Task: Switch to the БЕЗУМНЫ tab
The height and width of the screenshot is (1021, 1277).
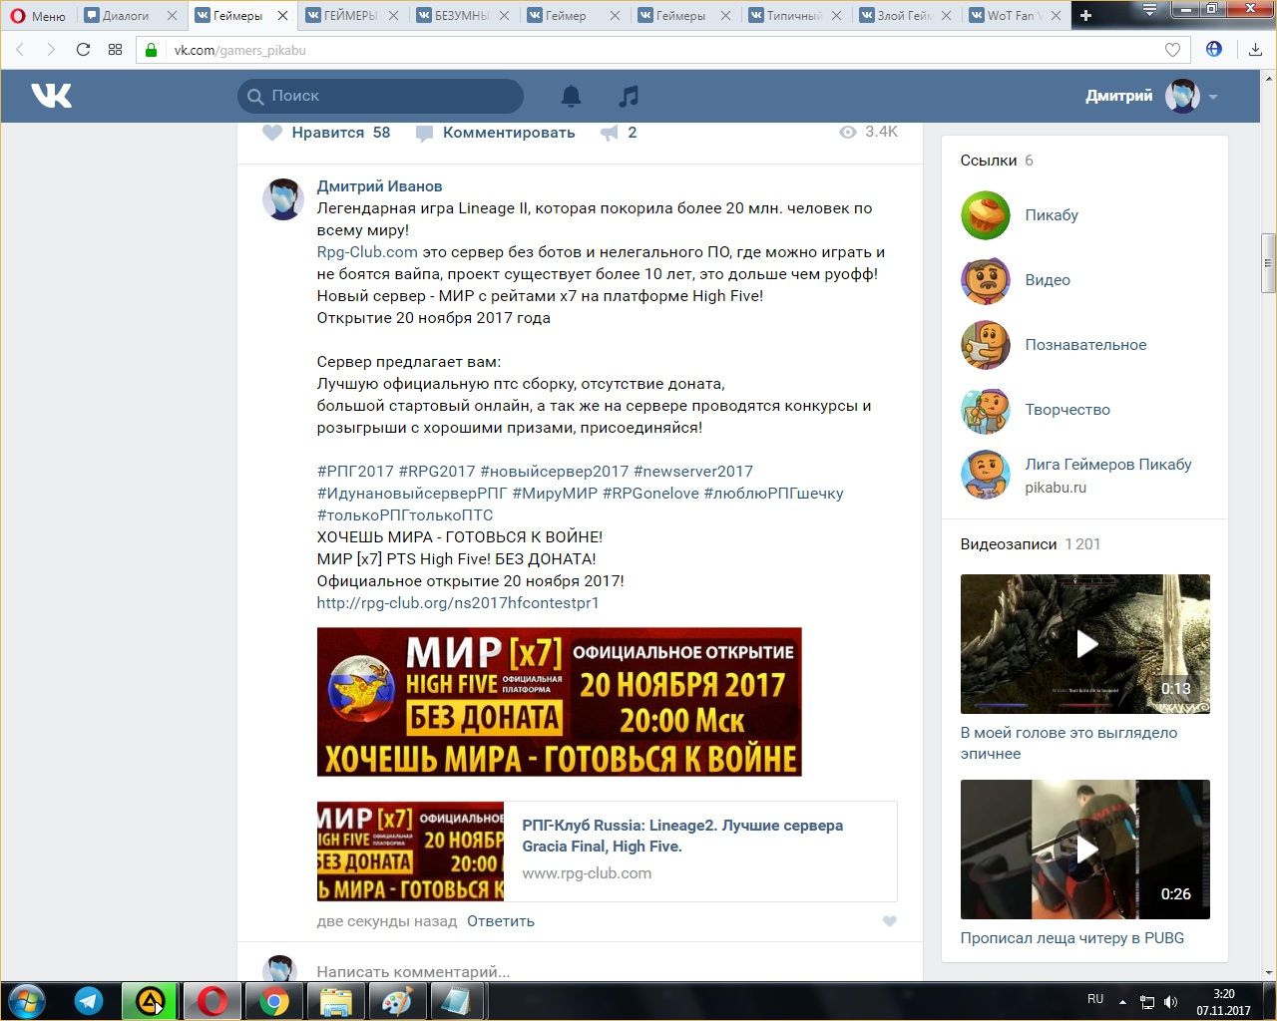Action: (462, 16)
